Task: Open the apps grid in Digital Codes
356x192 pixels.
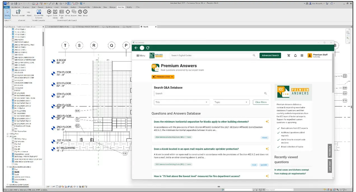Action: pyautogui.click(x=302, y=55)
